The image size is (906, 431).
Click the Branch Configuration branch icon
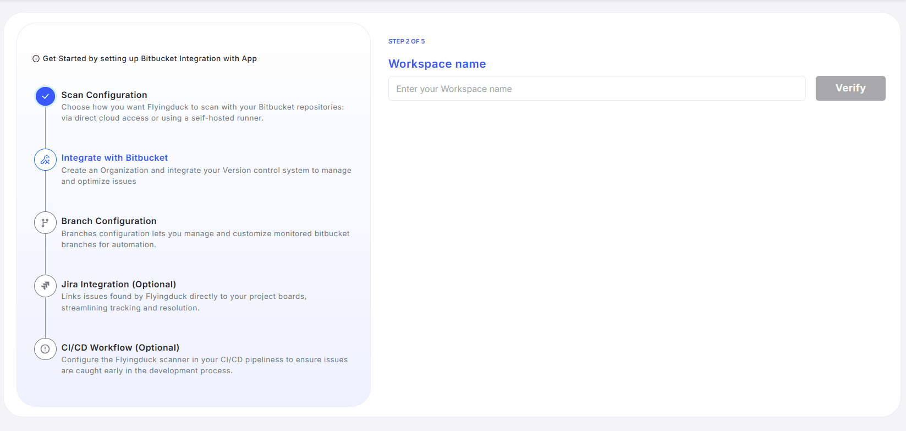pyautogui.click(x=45, y=223)
